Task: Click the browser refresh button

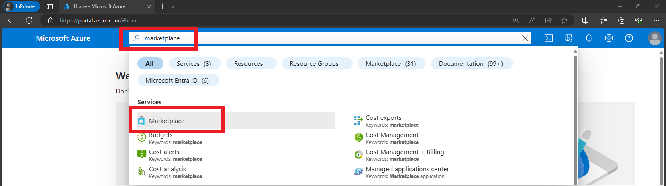Action: click(x=29, y=20)
